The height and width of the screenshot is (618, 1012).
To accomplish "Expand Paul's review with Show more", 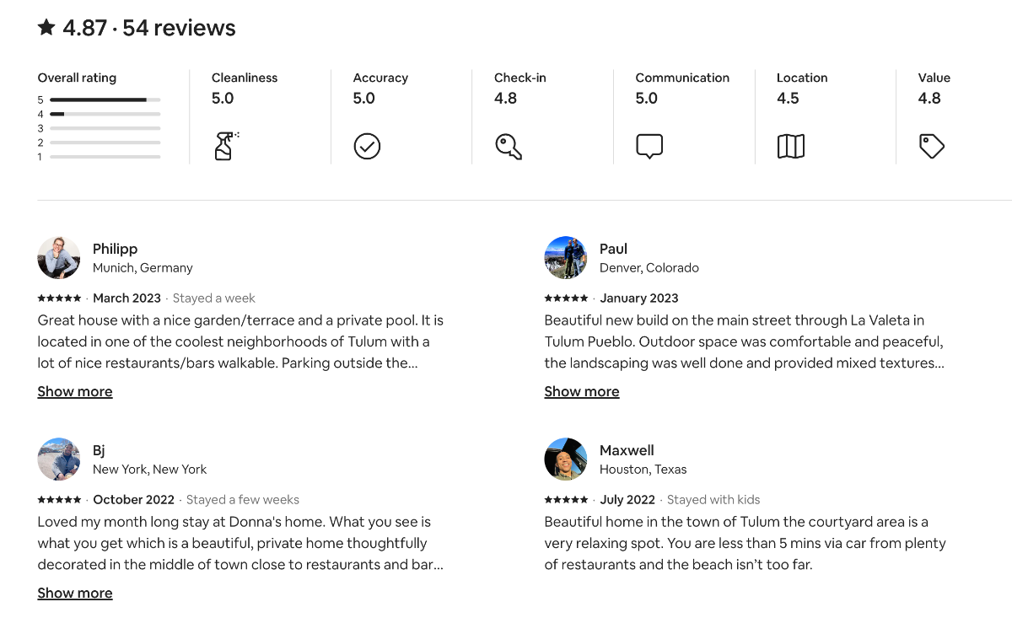I will click(582, 391).
